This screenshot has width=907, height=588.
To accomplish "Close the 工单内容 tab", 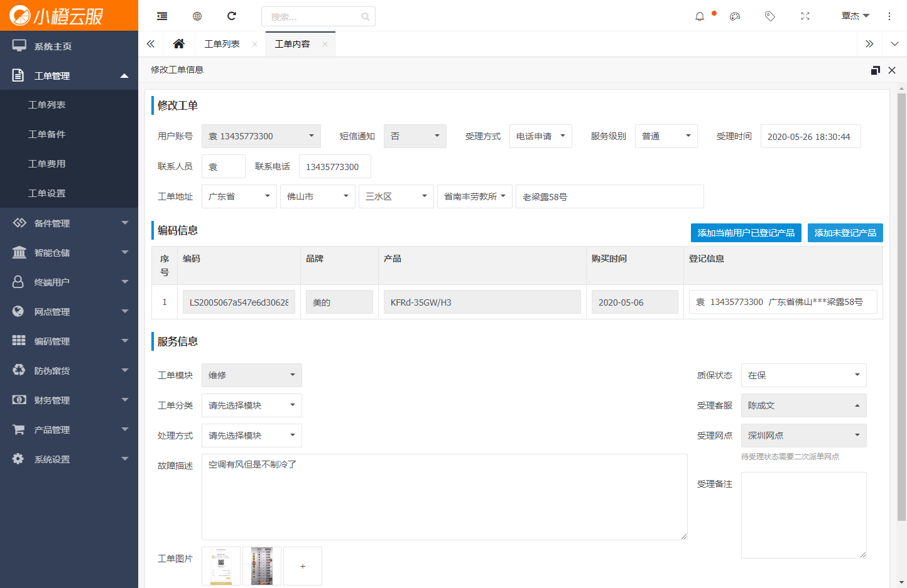I will pos(325,44).
